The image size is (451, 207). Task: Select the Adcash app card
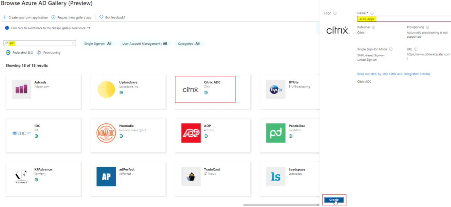point(43,92)
